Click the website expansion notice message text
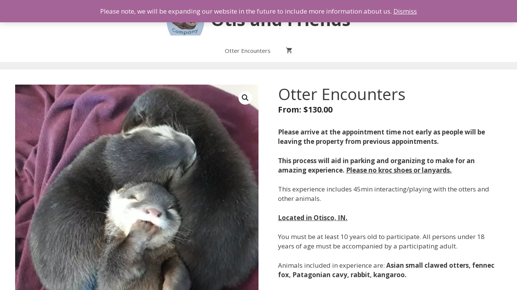The height and width of the screenshot is (290, 517). [246, 11]
